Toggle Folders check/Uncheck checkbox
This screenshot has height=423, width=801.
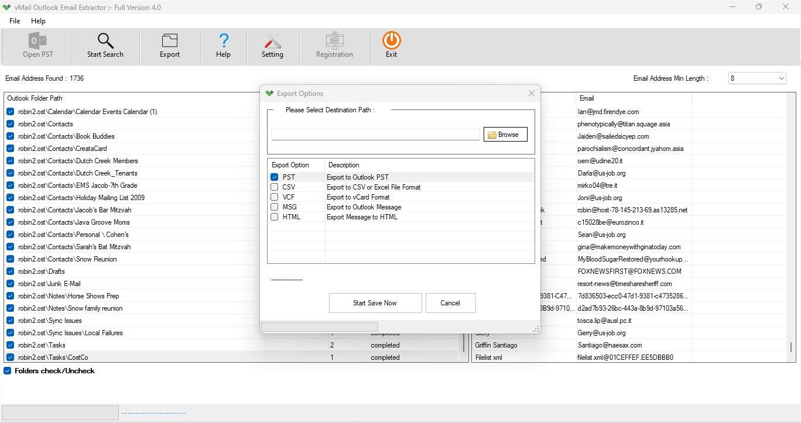pos(8,371)
